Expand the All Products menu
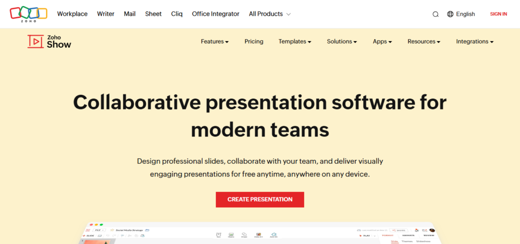 click(270, 14)
